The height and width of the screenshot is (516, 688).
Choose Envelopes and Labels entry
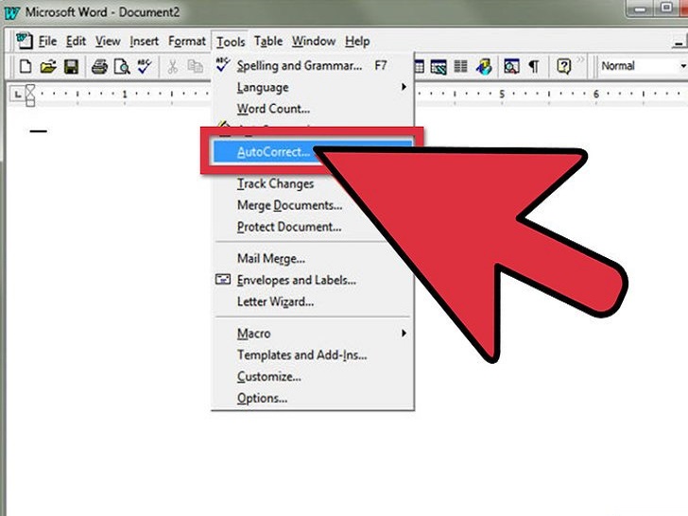click(x=313, y=280)
